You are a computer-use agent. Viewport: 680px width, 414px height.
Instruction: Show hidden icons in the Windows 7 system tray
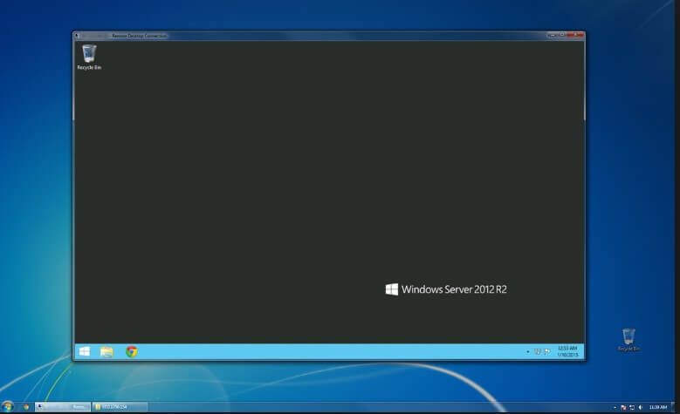pos(615,407)
